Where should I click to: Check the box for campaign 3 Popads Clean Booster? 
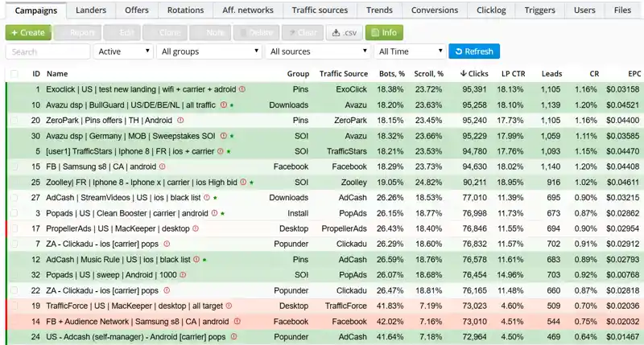pyautogui.click(x=14, y=213)
